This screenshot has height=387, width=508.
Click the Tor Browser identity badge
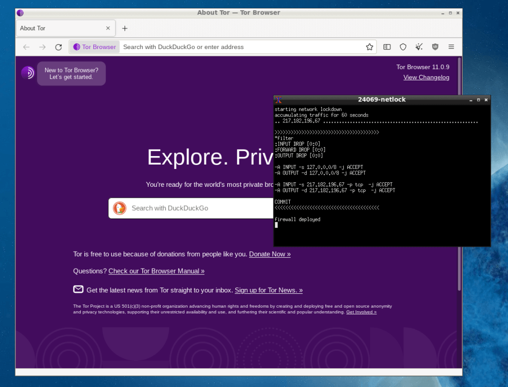(94, 47)
